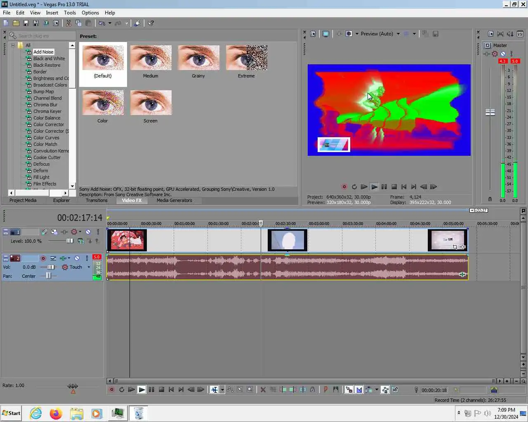Solo video Track 1
The width and height of the screenshot is (528, 422).
(x=98, y=232)
